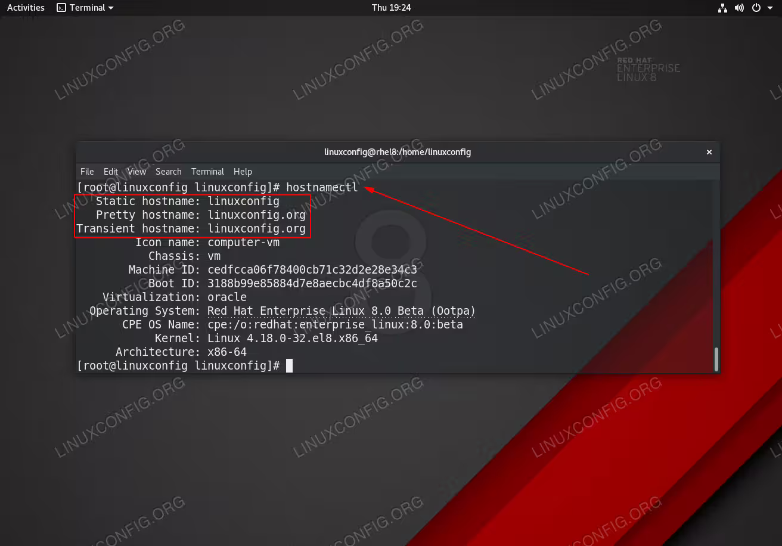The height and width of the screenshot is (546, 782).
Task: Click the wired network status icon
Action: [x=722, y=8]
